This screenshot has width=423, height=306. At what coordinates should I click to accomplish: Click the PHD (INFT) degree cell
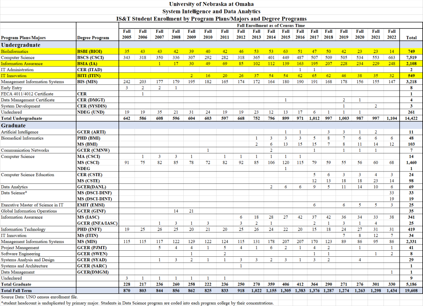(x=91, y=230)
